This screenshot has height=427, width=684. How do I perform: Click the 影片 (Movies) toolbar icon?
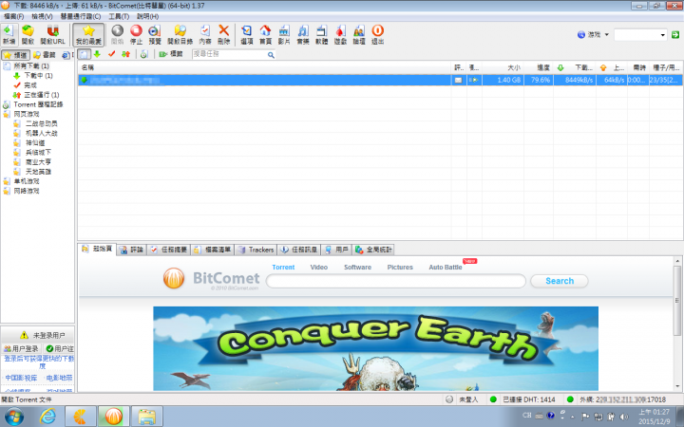284,34
